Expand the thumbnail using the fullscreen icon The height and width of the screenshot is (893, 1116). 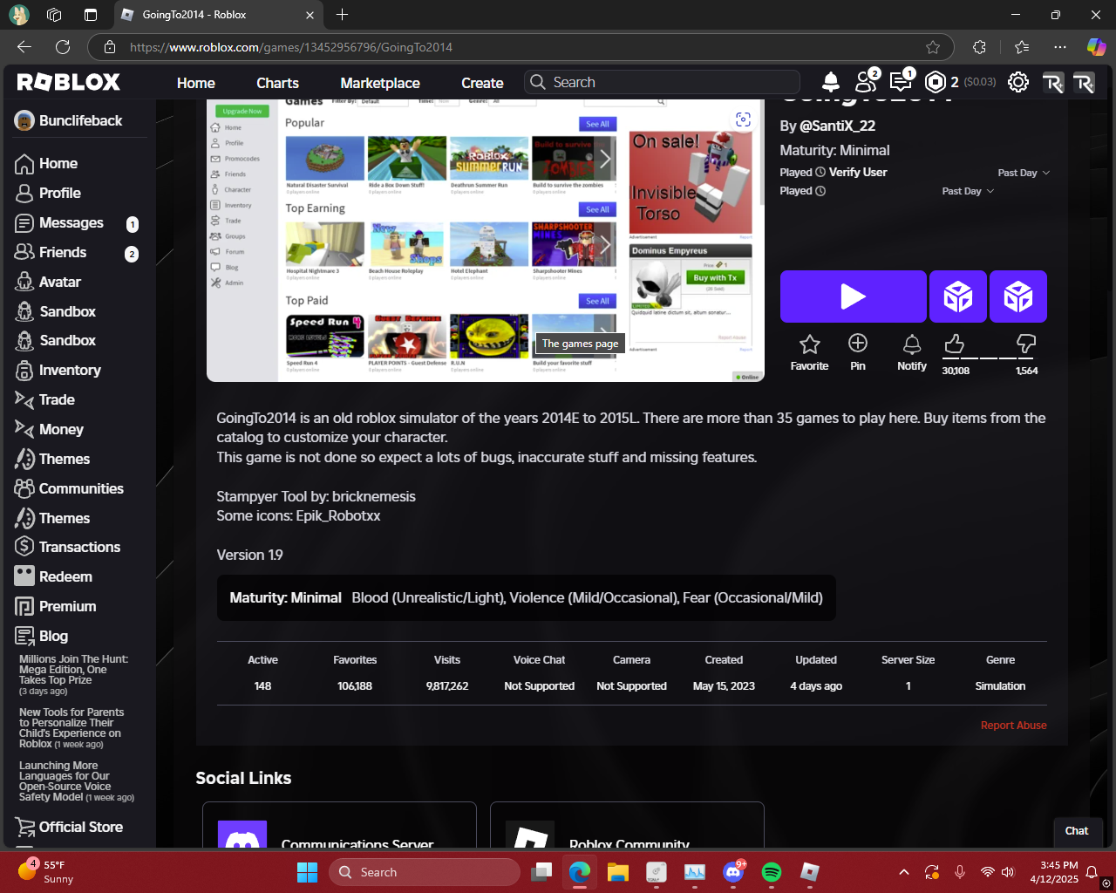click(743, 119)
